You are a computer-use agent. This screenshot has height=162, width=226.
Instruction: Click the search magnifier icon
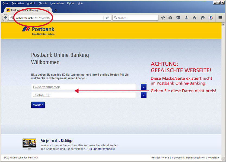click(116, 18)
